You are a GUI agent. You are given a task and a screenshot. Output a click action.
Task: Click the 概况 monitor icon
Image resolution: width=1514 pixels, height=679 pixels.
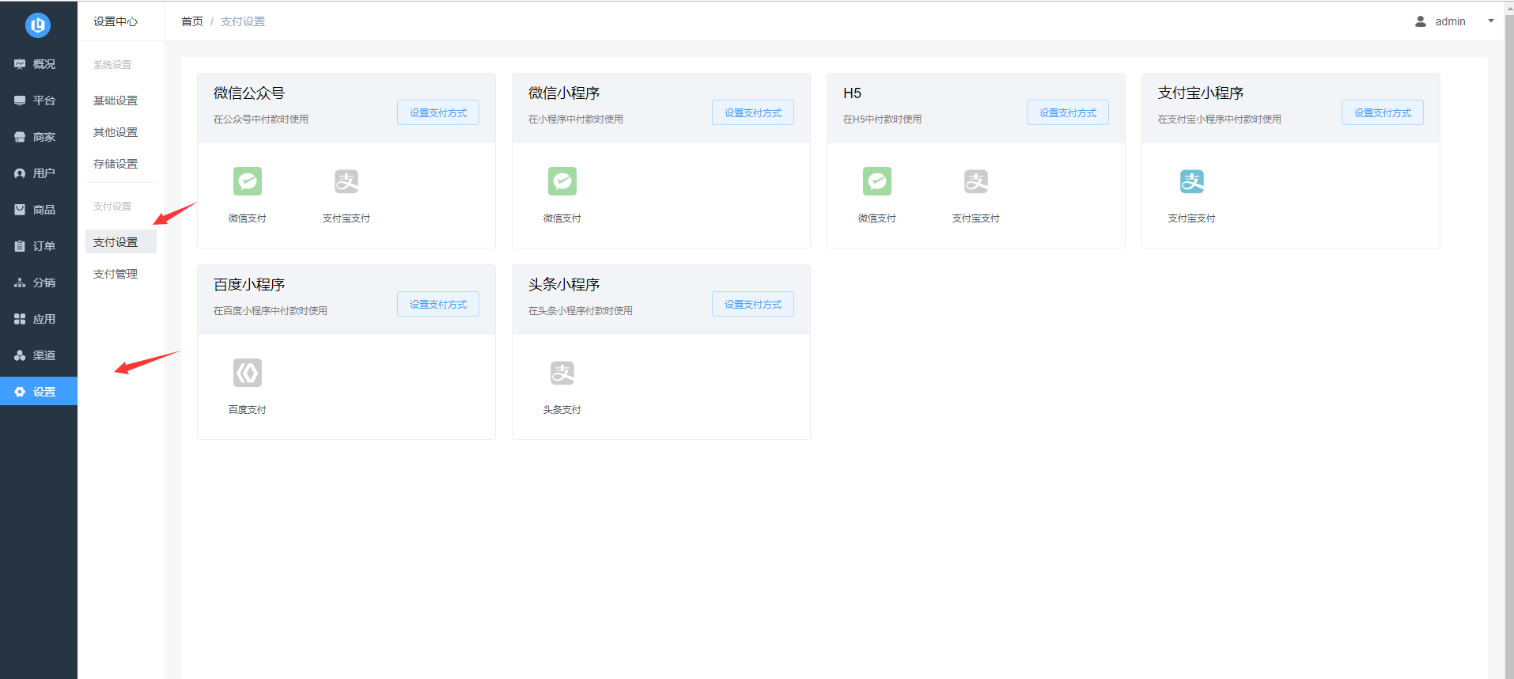pos(20,64)
